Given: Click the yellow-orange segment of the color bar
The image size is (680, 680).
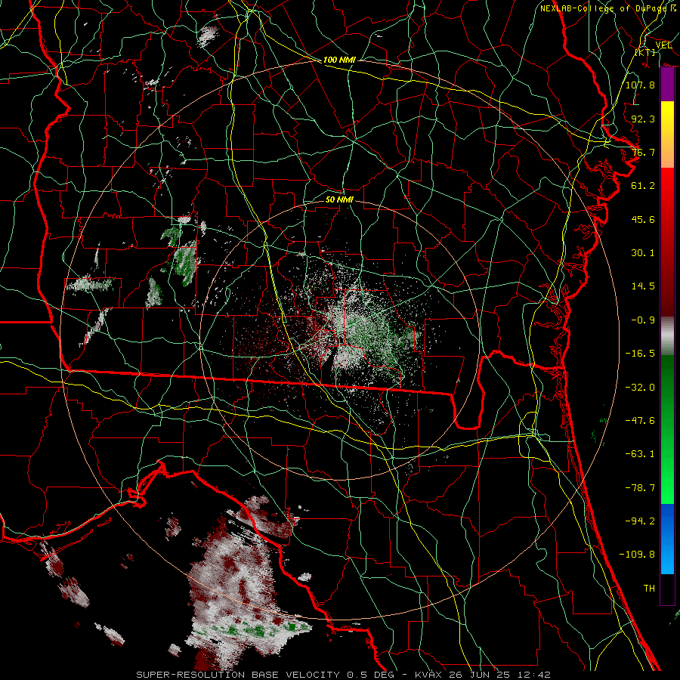Looking at the screenshot, I should point(667,134).
